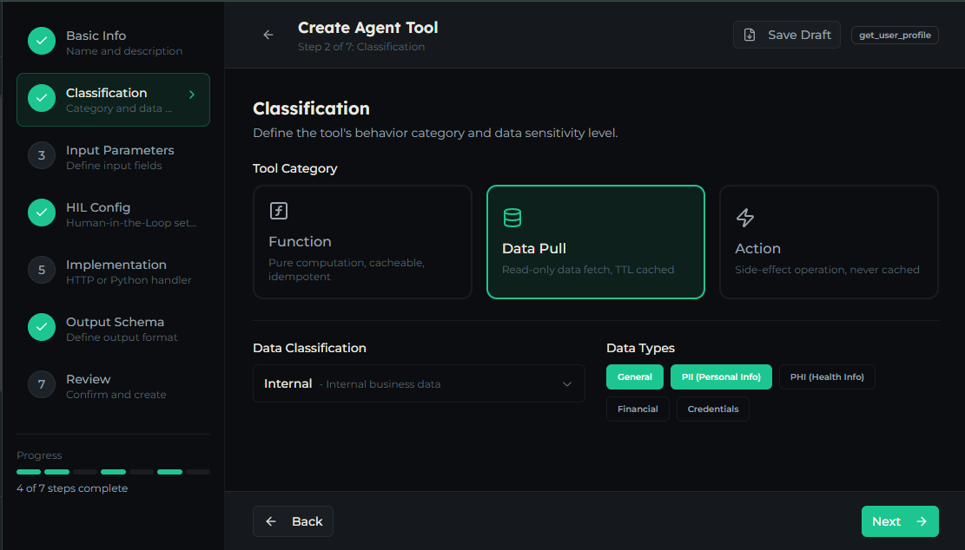Click the Save Draft download icon

point(750,35)
